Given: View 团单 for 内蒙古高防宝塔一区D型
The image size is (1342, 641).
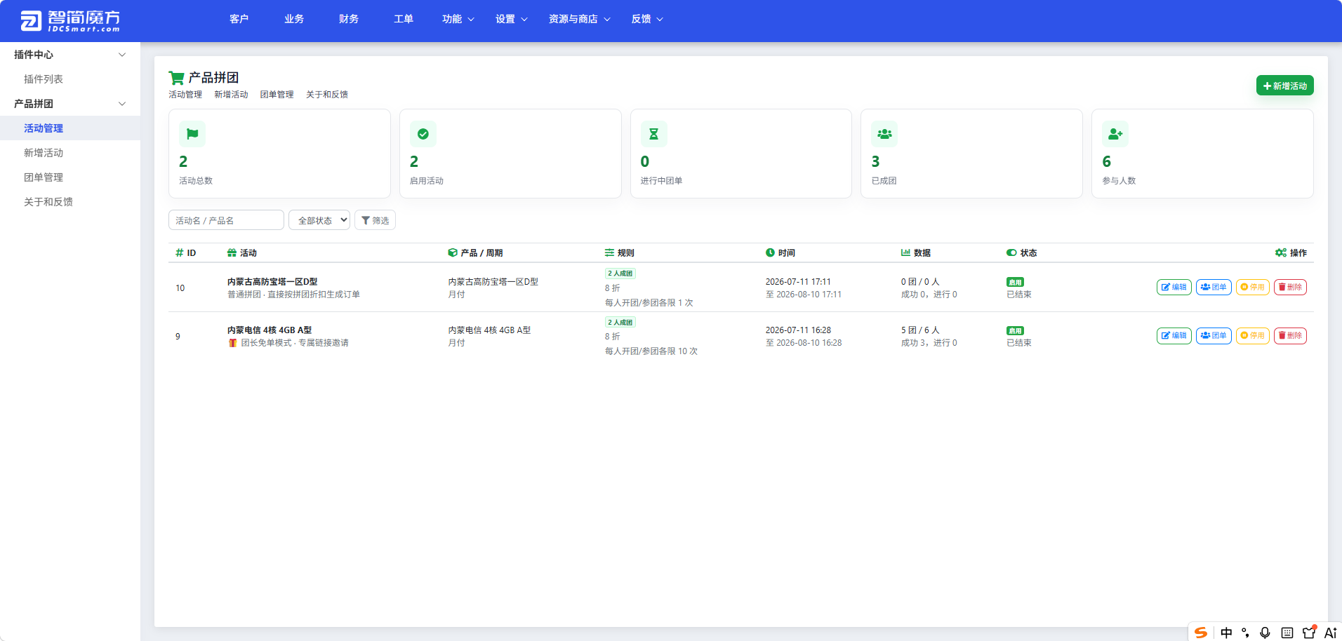Looking at the screenshot, I should click(x=1214, y=287).
